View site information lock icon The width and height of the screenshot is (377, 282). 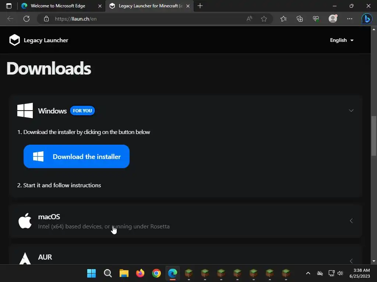(46, 19)
